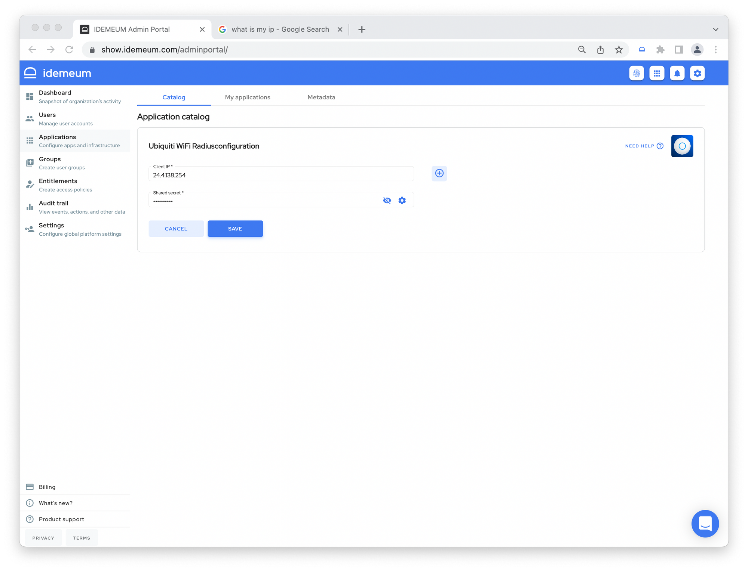Add another Client IP with plus icon
The height and width of the screenshot is (571, 748).
[x=439, y=173]
